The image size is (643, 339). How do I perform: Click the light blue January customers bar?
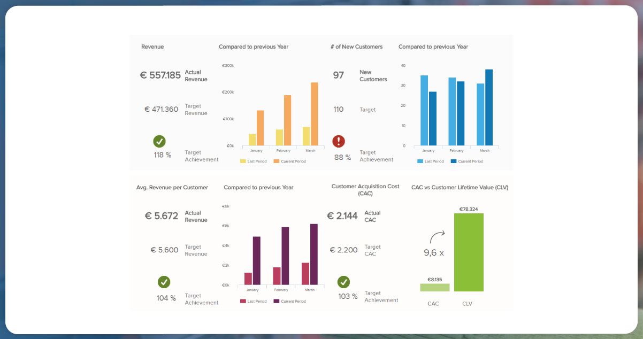[x=424, y=110]
